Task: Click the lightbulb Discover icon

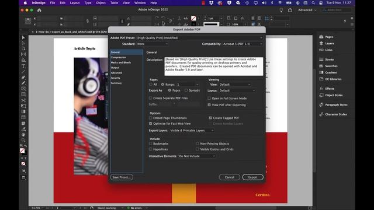Action: point(281,10)
